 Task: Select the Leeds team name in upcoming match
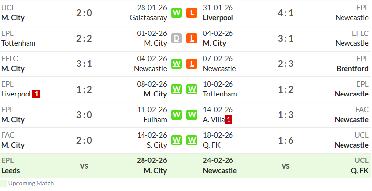click(x=11, y=170)
